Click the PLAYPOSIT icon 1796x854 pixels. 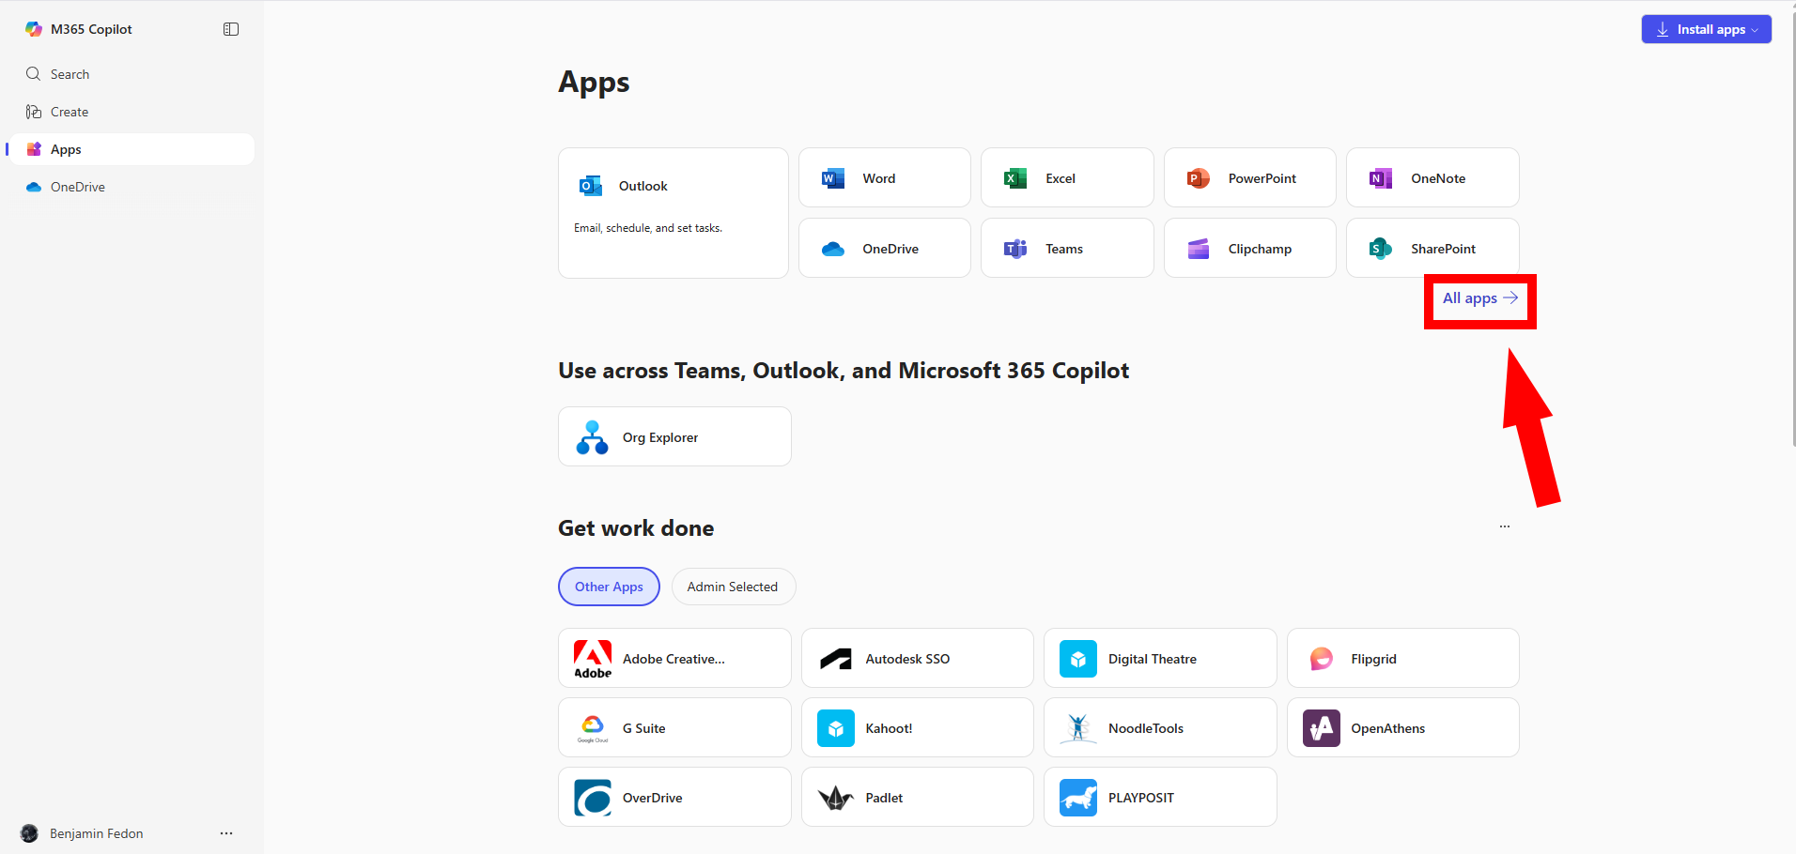(x=1078, y=798)
